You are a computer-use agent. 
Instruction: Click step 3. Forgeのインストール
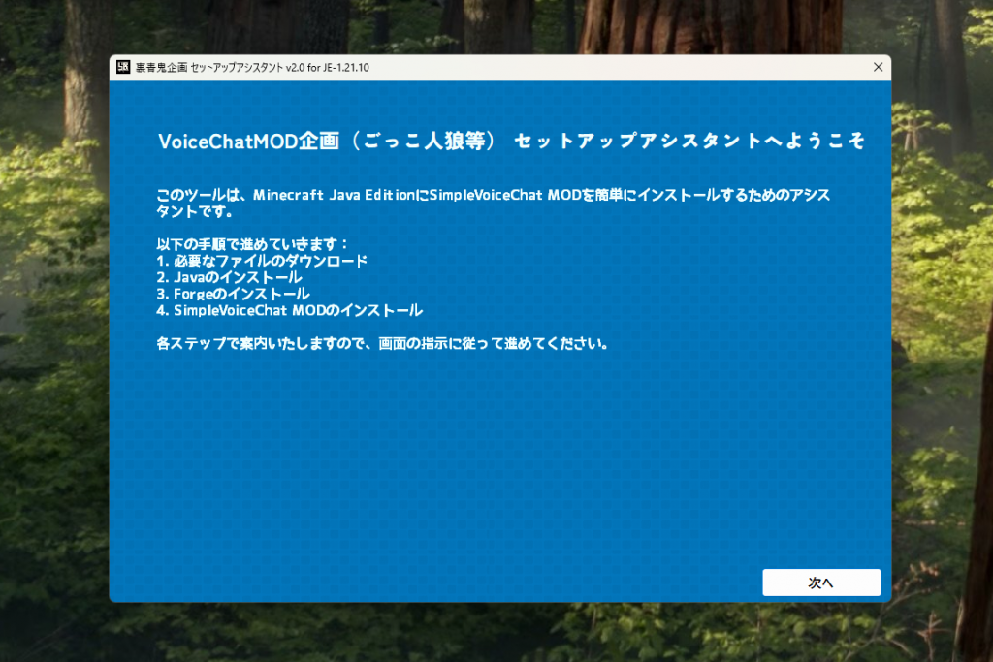pos(233,294)
